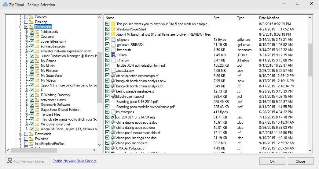The height and width of the screenshot is (169, 319).
Task: Click the folder icon of Coursera in tree
Action: (x=37, y=37)
